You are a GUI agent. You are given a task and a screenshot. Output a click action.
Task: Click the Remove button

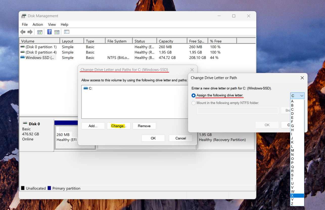[144, 126]
